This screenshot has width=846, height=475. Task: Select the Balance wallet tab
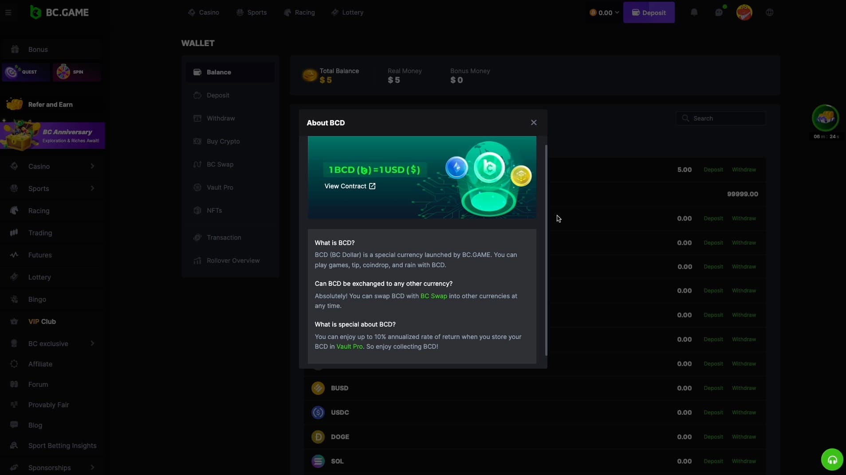click(230, 72)
